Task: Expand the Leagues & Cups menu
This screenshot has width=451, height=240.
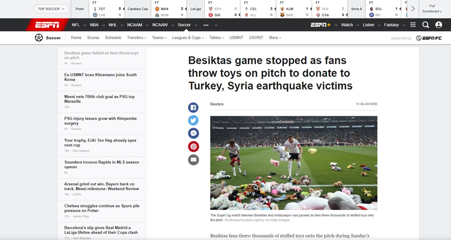Action: coord(188,38)
